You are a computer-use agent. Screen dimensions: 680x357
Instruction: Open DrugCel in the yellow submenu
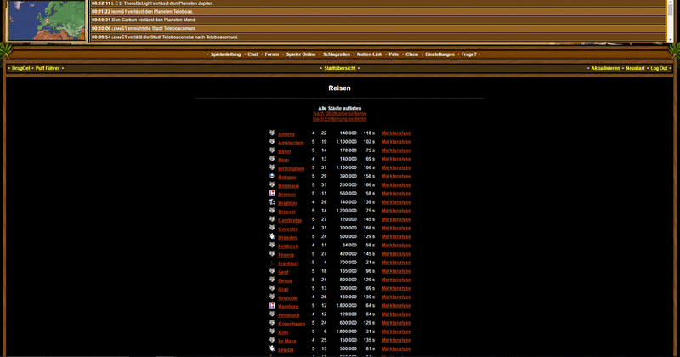click(20, 68)
